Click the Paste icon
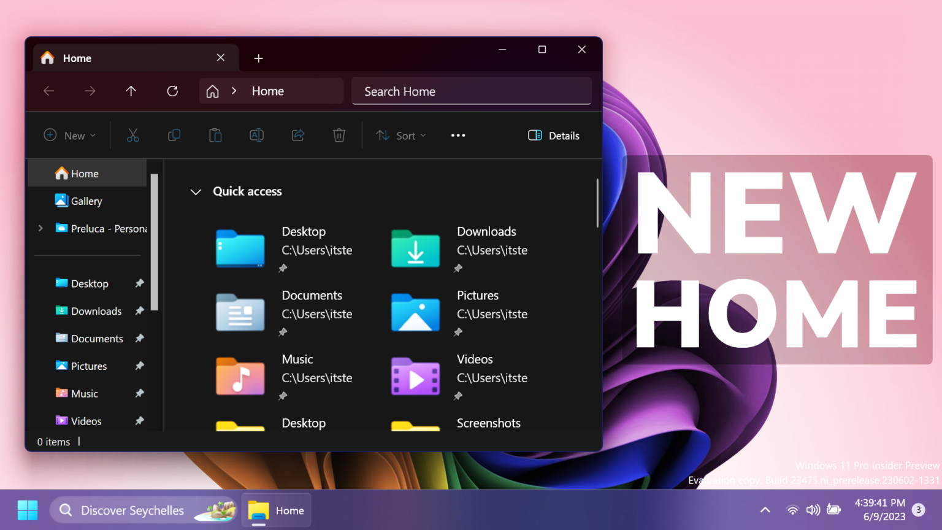 point(215,135)
